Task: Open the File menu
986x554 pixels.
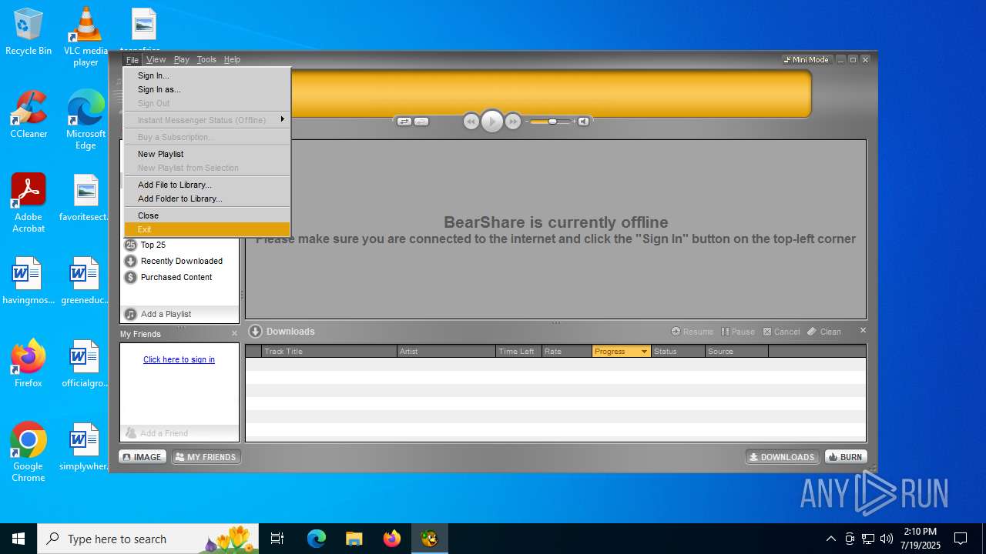Action: tap(132, 59)
